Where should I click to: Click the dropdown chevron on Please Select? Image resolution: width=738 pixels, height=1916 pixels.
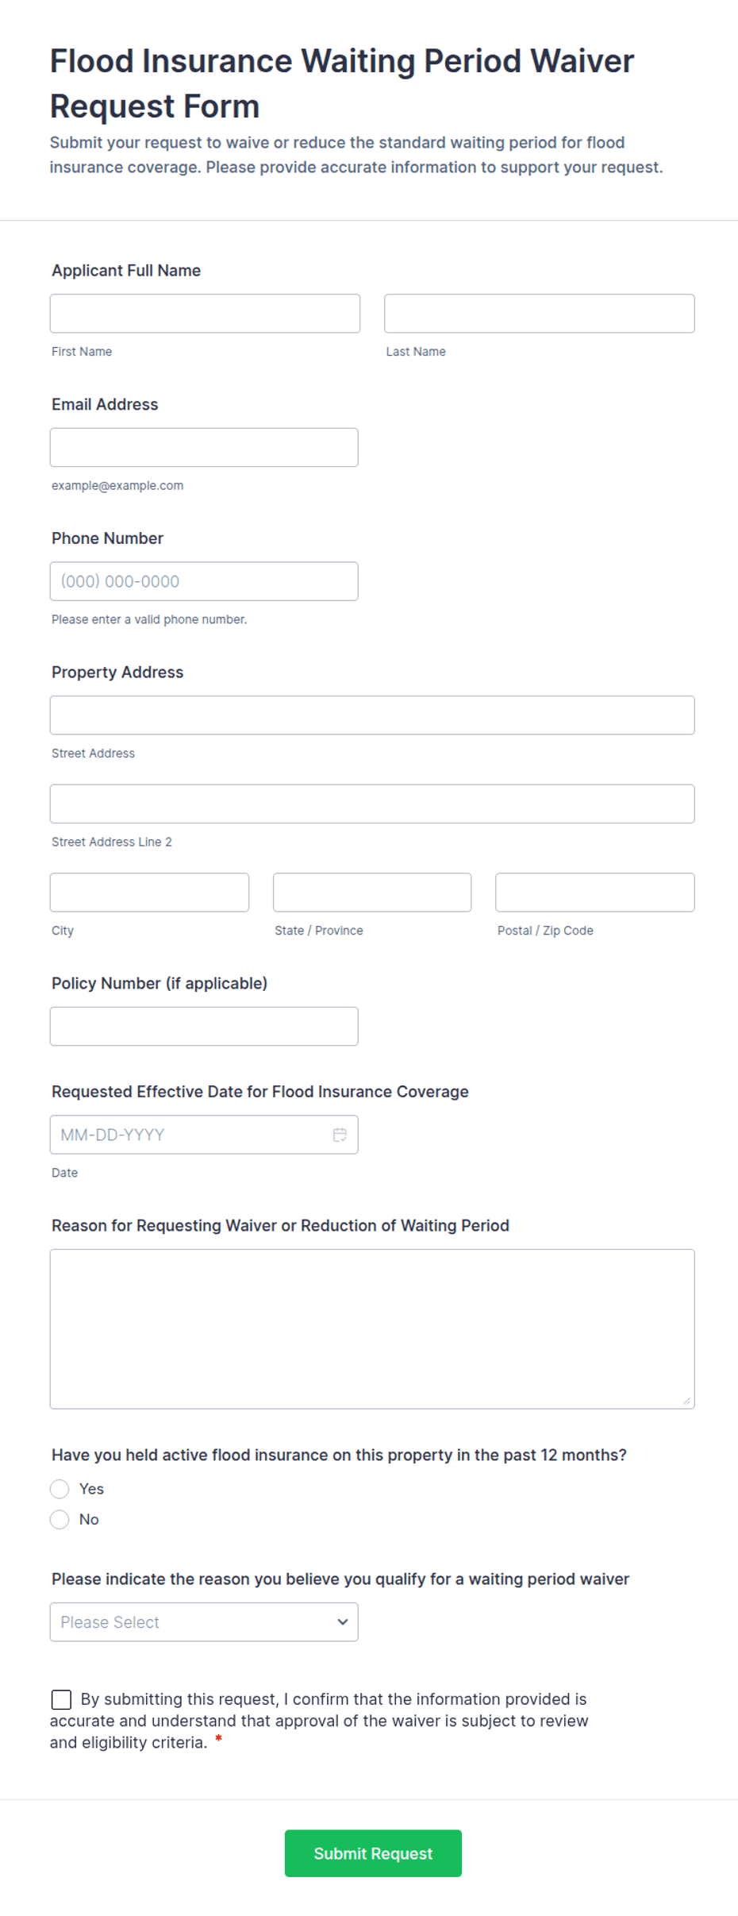point(342,1621)
